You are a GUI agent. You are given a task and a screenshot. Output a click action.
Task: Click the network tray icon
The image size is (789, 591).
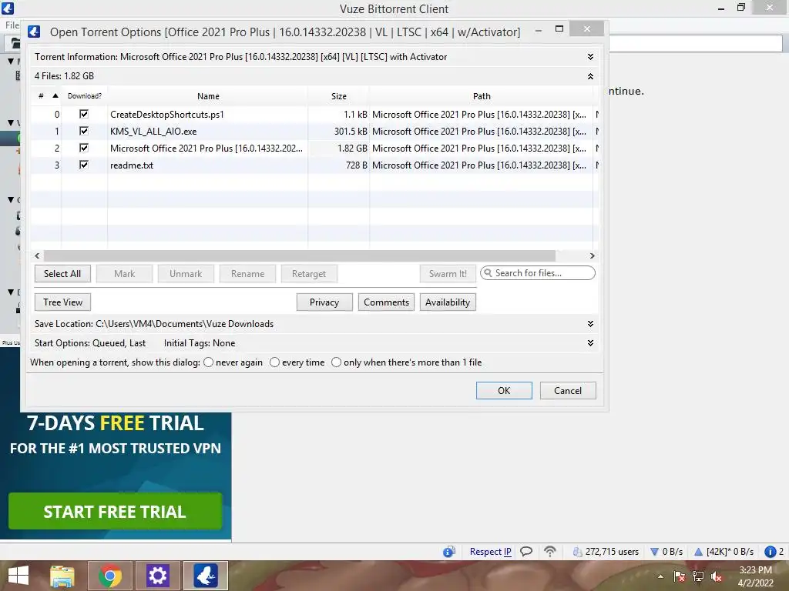[x=698, y=576]
